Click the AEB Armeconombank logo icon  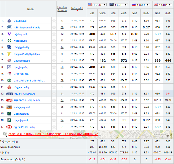point(9,94)
